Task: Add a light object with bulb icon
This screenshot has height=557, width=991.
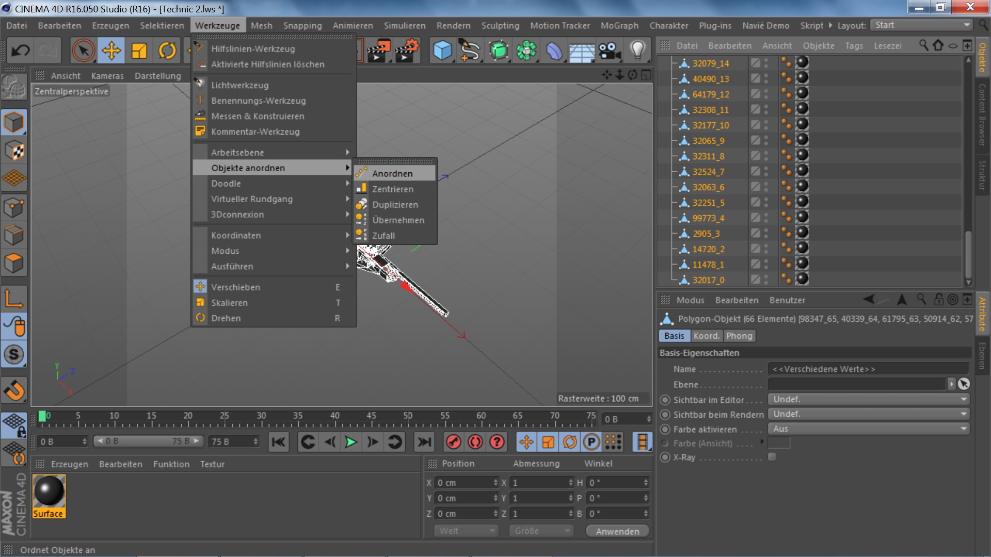Action: tap(638, 51)
